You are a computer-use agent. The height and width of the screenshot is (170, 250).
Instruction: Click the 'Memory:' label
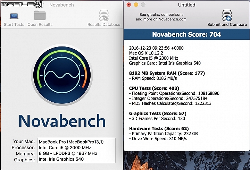(25, 154)
